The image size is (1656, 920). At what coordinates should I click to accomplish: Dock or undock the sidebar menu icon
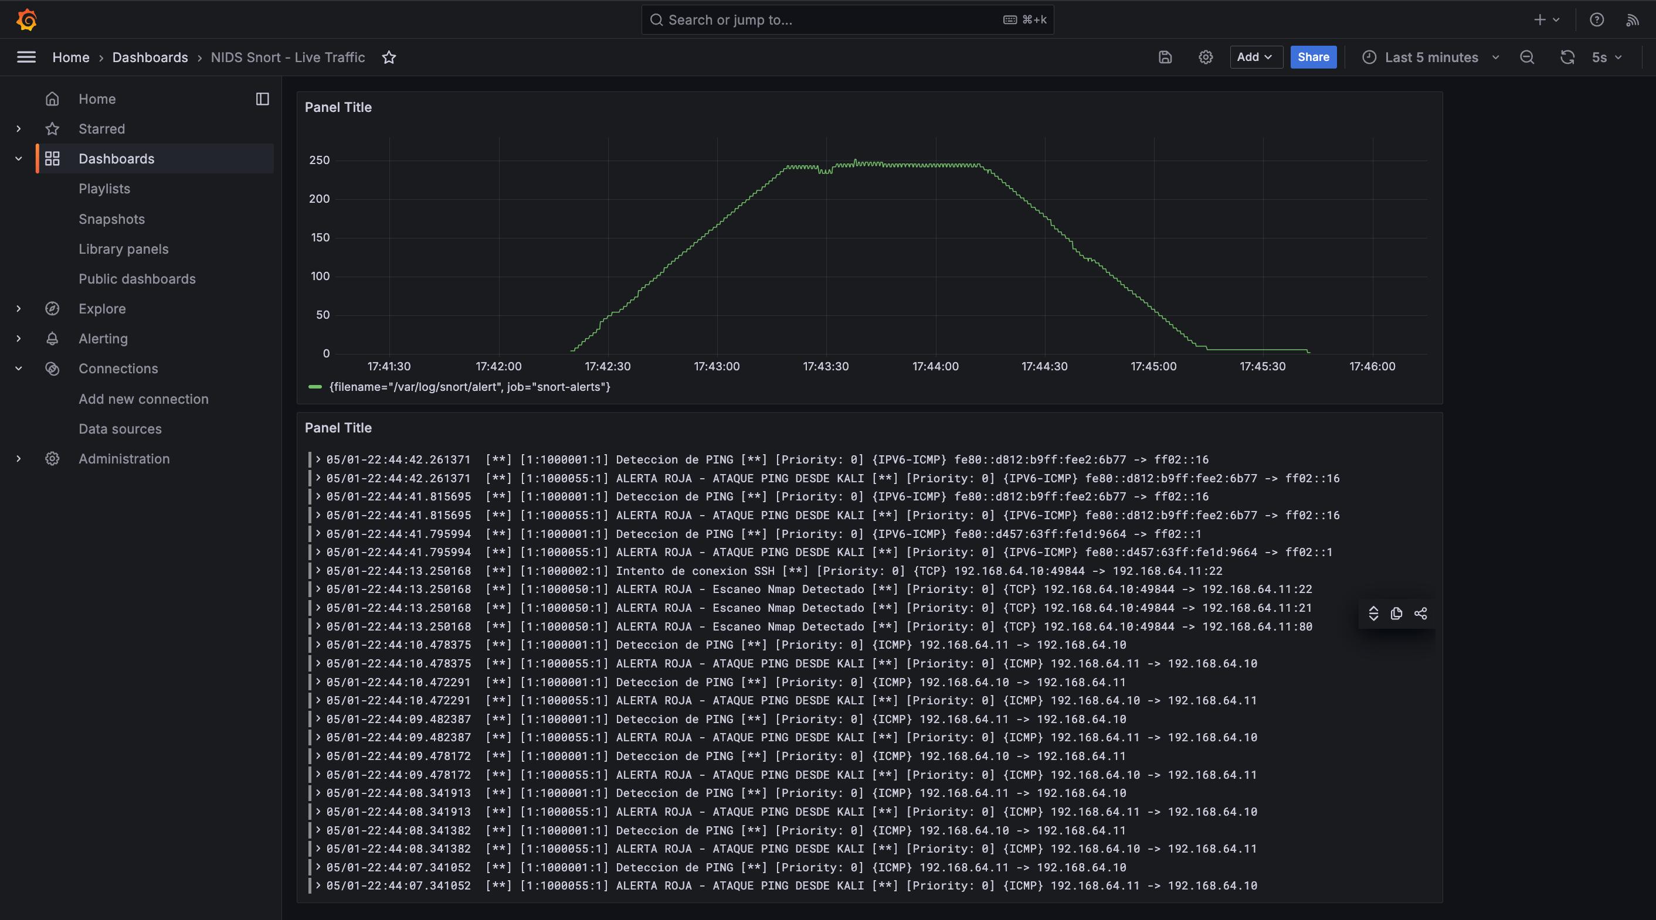(x=262, y=99)
